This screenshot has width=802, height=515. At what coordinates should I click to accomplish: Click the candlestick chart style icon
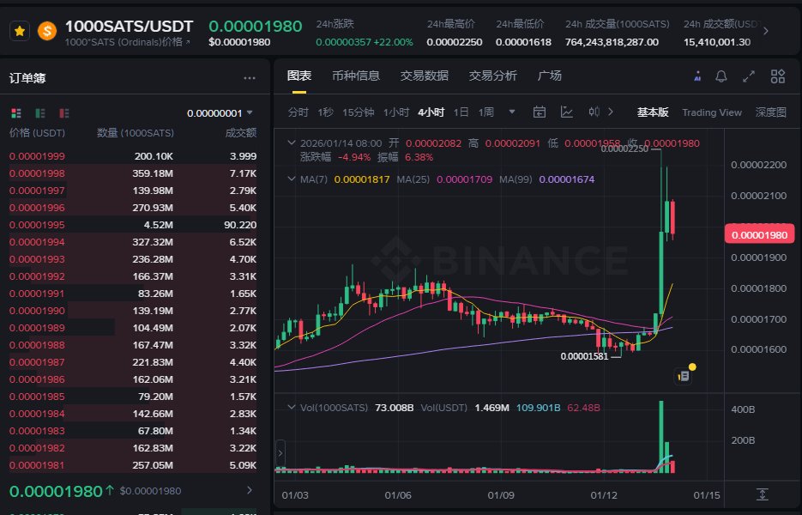(x=594, y=112)
